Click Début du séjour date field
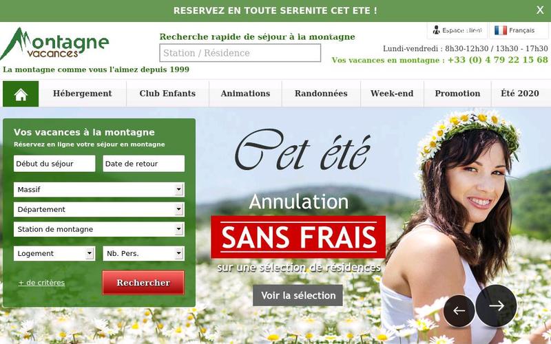 [x=54, y=164]
